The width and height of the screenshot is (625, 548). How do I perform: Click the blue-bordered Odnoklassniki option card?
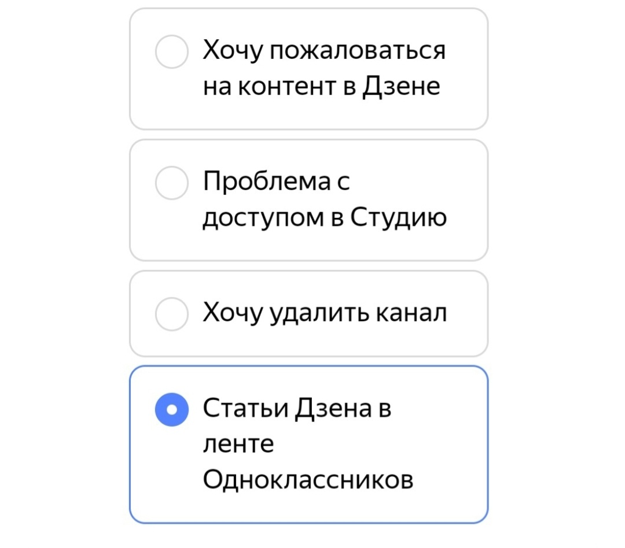tap(308, 443)
